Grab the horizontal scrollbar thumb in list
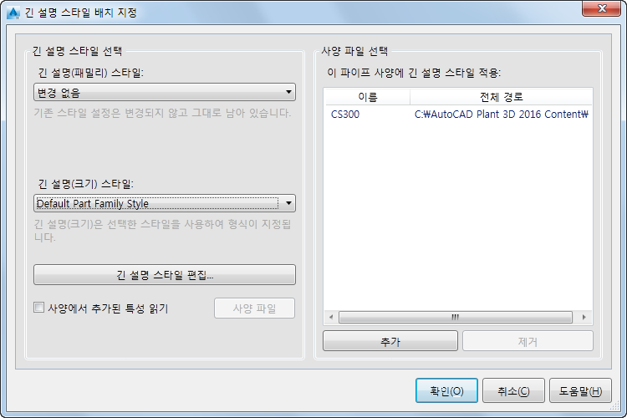The image size is (627, 418). [456, 317]
